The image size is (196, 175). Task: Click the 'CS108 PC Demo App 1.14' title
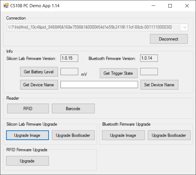click(x=35, y=6)
